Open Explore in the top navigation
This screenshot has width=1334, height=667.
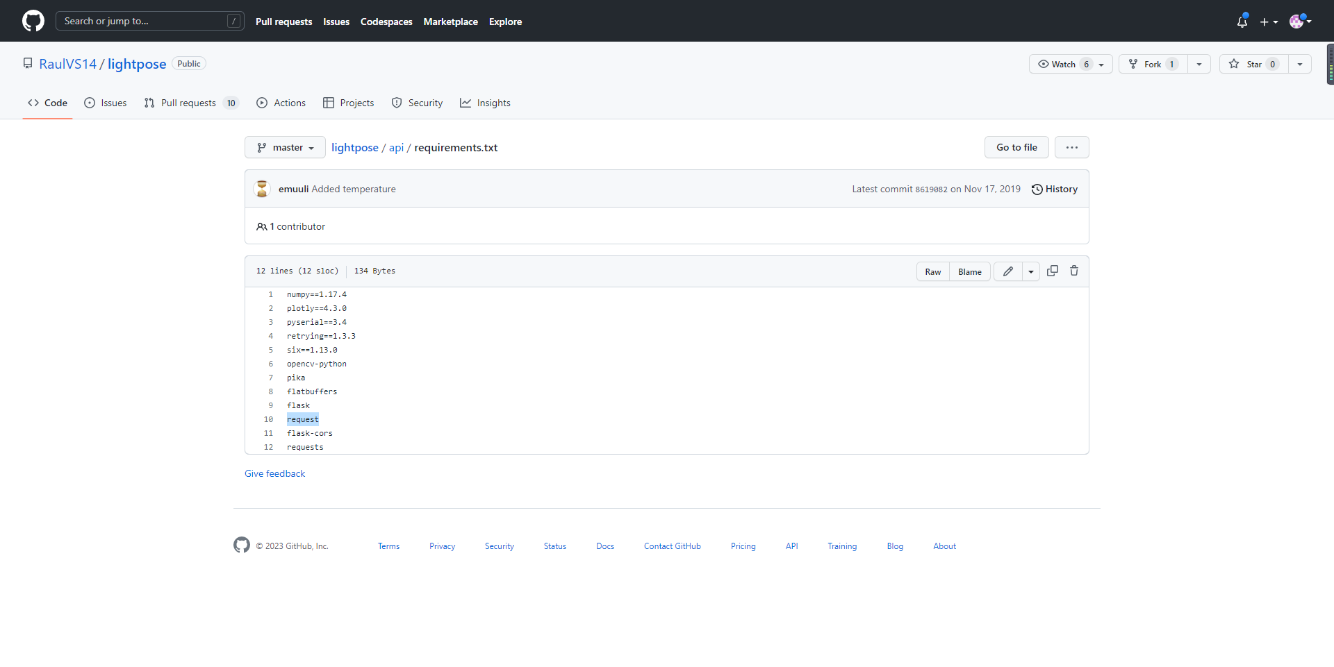pos(505,22)
